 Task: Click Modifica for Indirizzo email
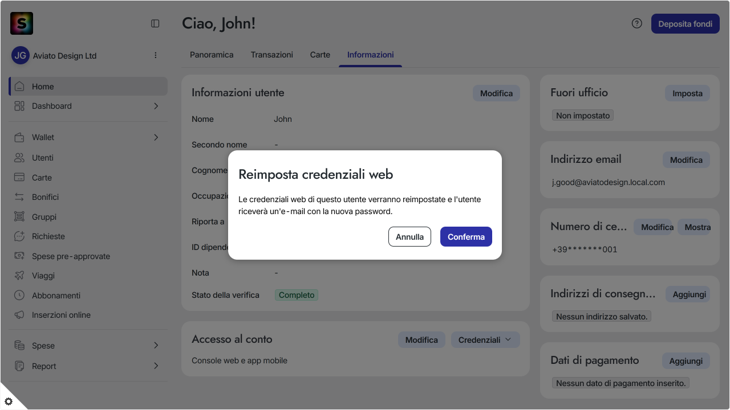click(686, 160)
